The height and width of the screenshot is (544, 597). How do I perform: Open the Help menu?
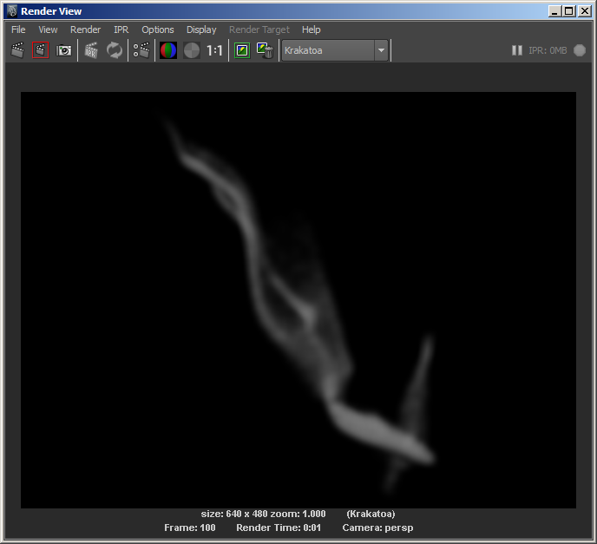(x=311, y=29)
